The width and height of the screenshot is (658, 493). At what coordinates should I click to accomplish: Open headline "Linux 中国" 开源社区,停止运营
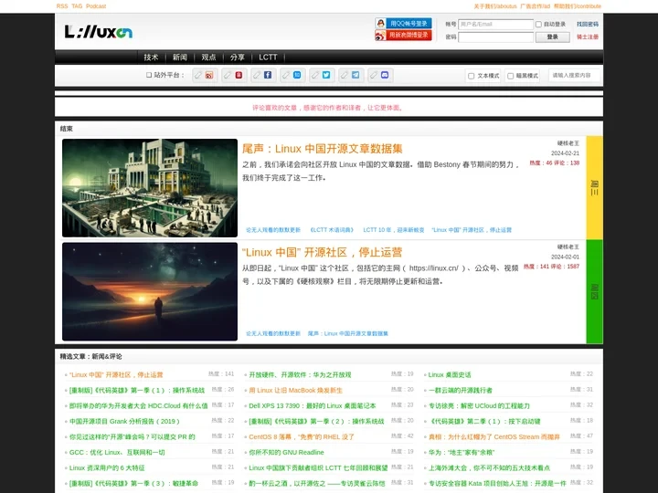323,252
